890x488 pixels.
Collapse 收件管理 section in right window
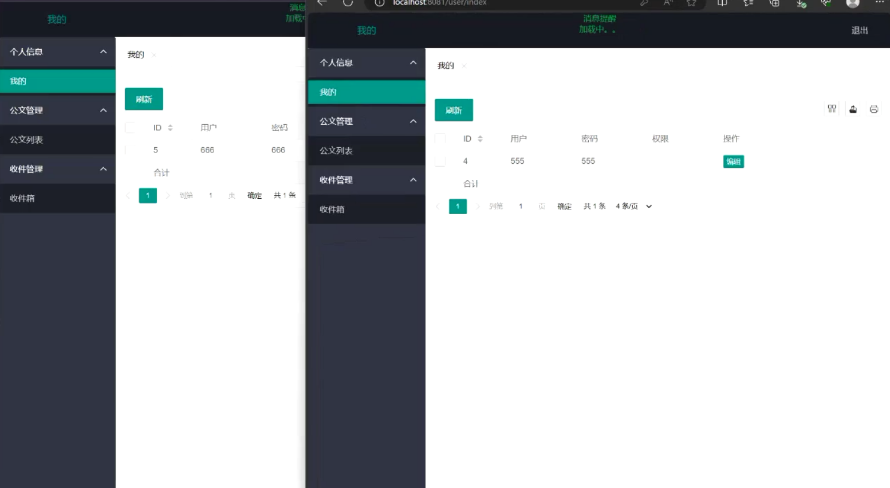[413, 180]
